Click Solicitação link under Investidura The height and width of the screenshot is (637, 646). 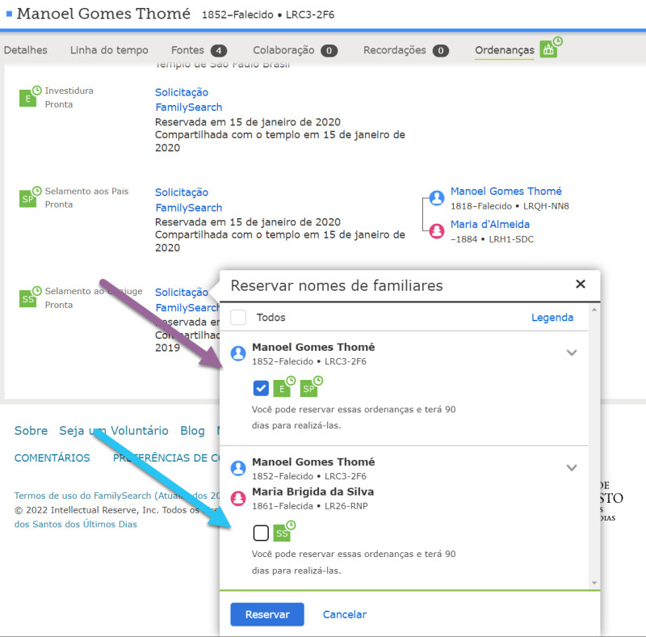click(182, 92)
